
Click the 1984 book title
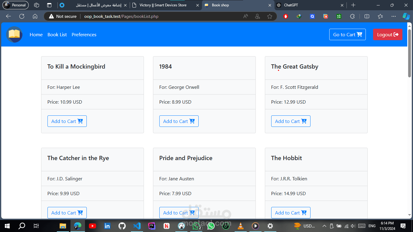tap(165, 66)
